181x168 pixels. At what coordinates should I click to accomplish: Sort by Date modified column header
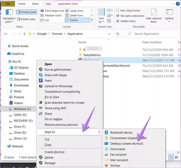[x=152, y=42]
